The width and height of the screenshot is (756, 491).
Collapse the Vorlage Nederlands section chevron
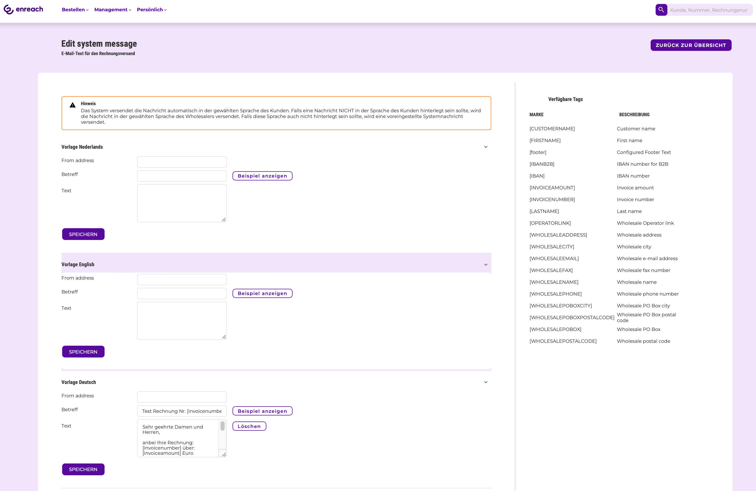485,147
